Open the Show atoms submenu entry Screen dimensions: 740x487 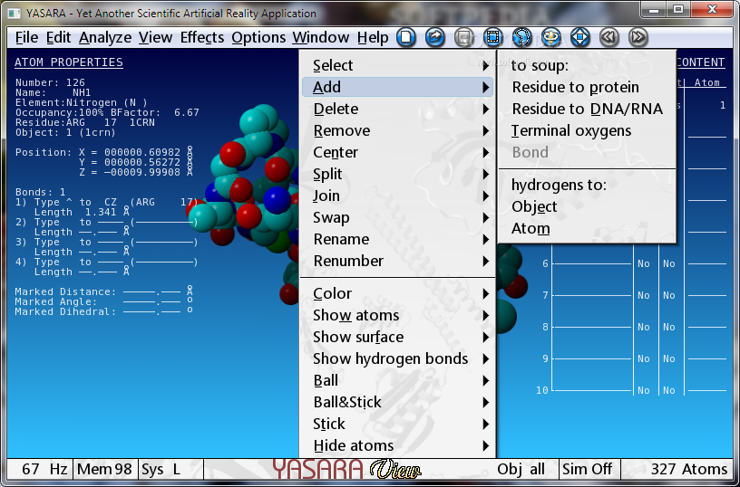[397, 315]
